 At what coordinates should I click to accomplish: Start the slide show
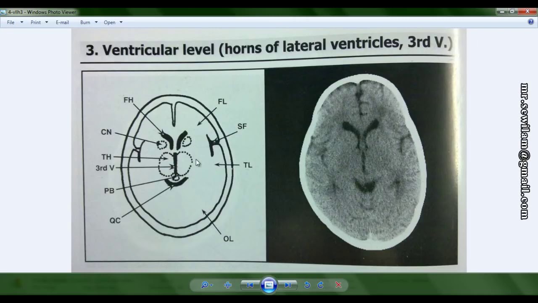click(269, 285)
